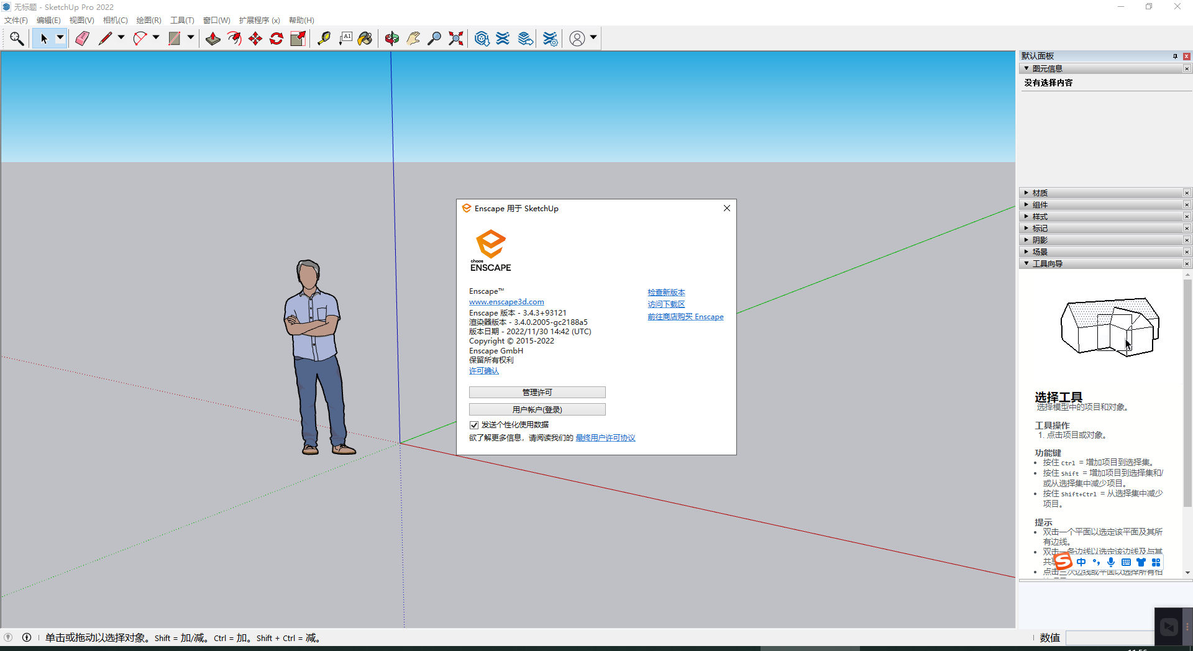The width and height of the screenshot is (1193, 651).
Task: Activate the Orbit tool
Action: (x=391, y=39)
